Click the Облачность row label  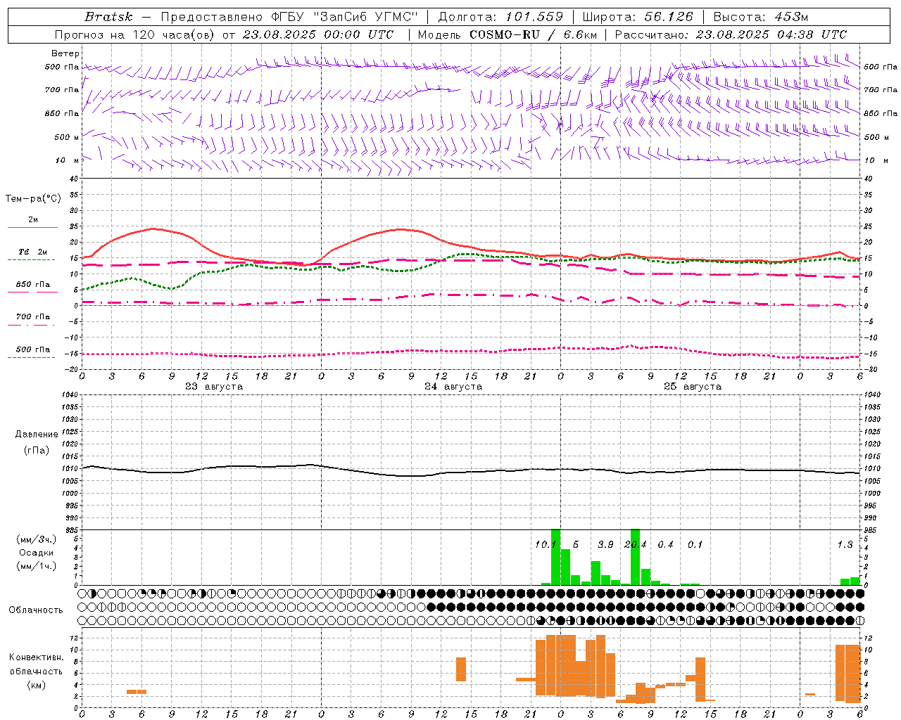[x=35, y=610]
